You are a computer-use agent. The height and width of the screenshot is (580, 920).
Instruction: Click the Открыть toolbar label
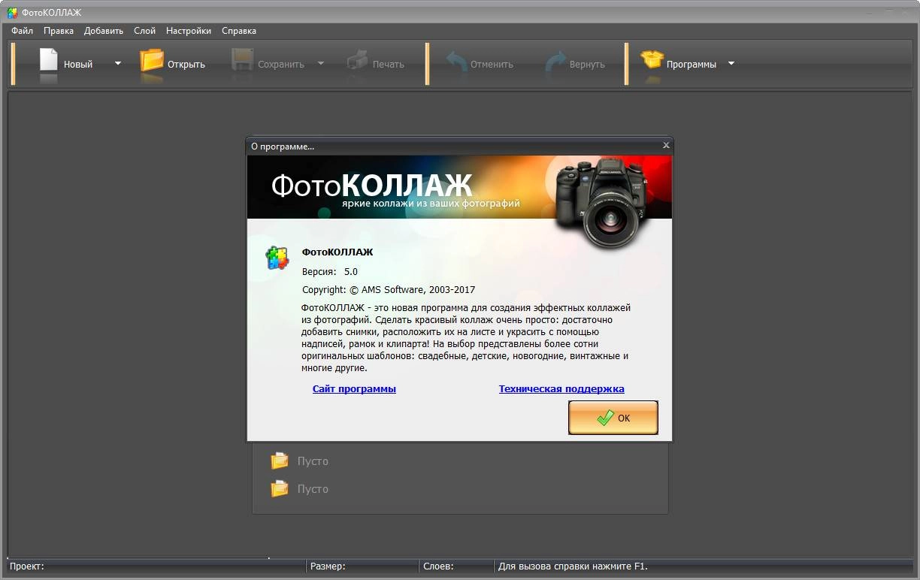186,64
